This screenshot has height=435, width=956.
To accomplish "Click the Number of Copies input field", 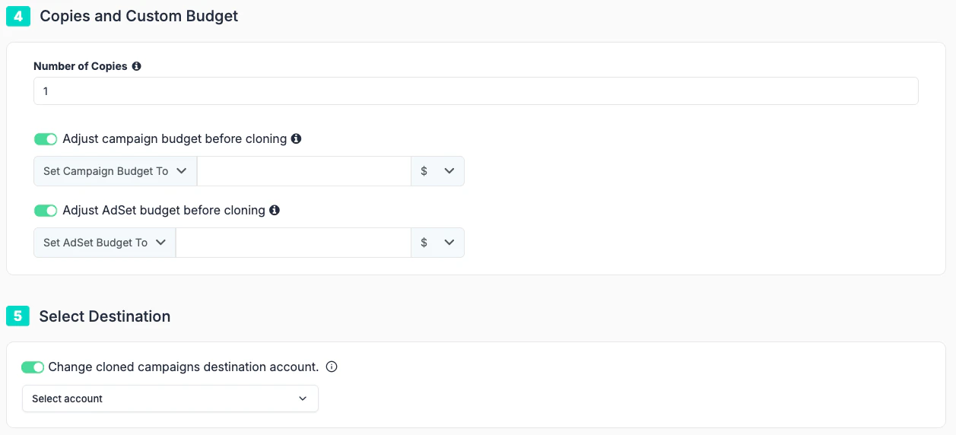I will pyautogui.click(x=476, y=90).
